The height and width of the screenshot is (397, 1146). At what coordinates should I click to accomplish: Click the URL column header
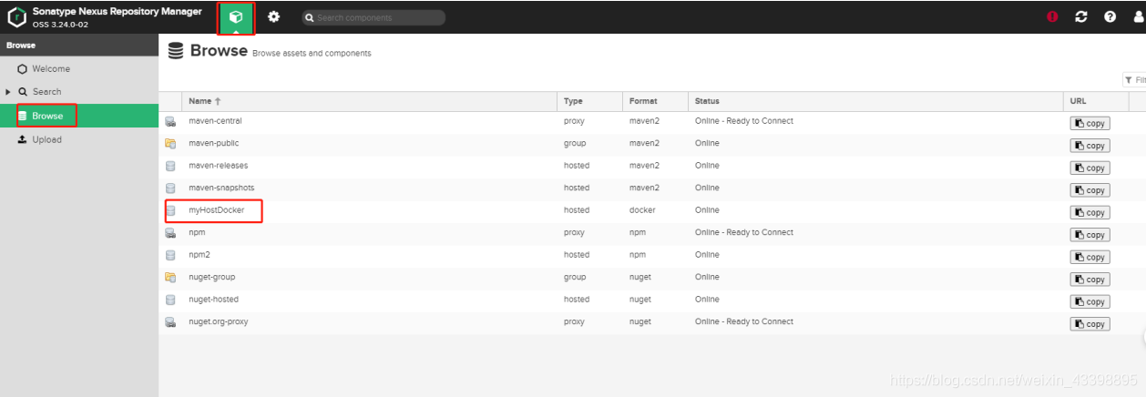[1096, 101]
